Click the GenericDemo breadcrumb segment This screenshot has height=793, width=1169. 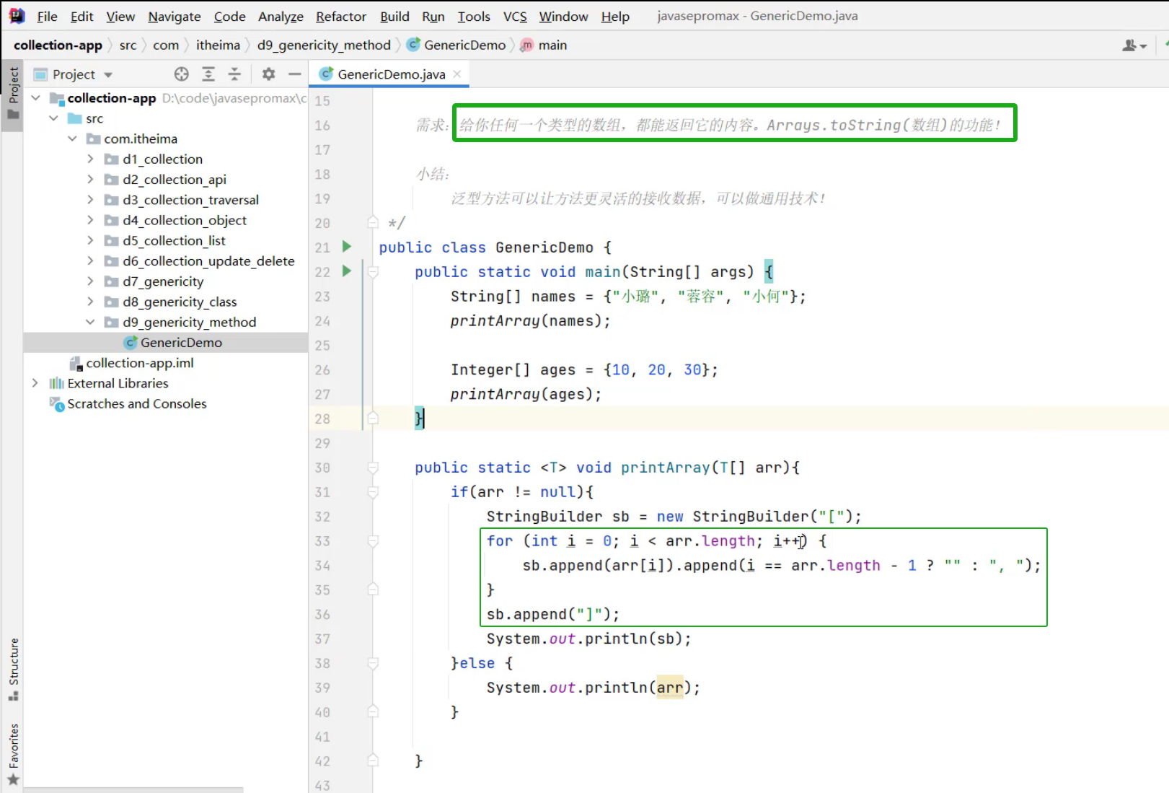click(456, 45)
